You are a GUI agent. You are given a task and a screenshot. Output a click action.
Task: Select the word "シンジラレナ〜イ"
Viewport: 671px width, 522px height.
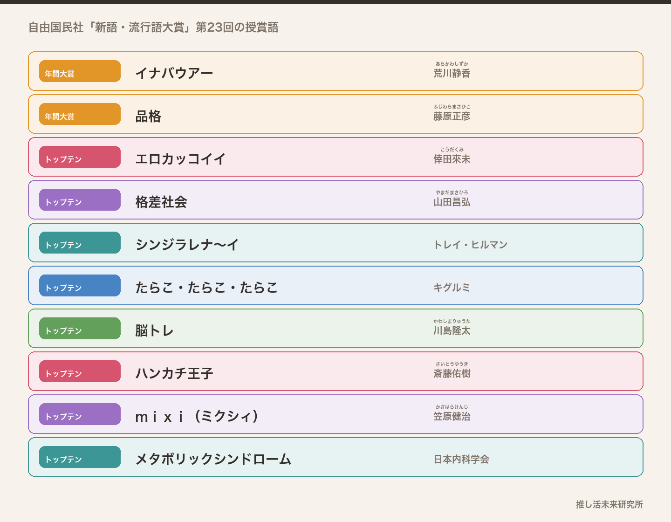pos(187,245)
